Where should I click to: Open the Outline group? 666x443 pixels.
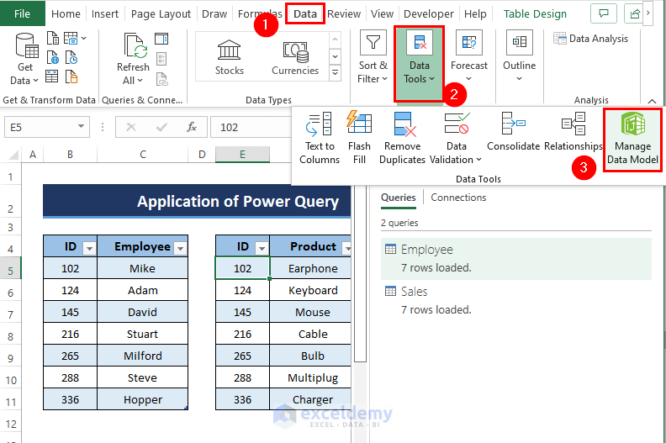[x=519, y=57]
